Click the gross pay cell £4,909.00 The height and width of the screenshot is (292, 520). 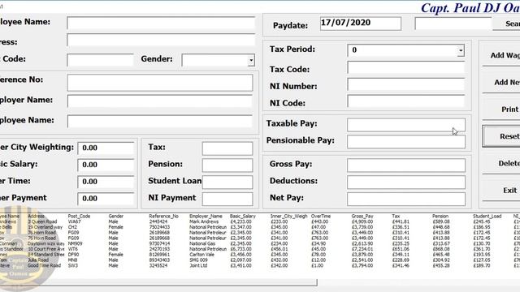[362, 221]
